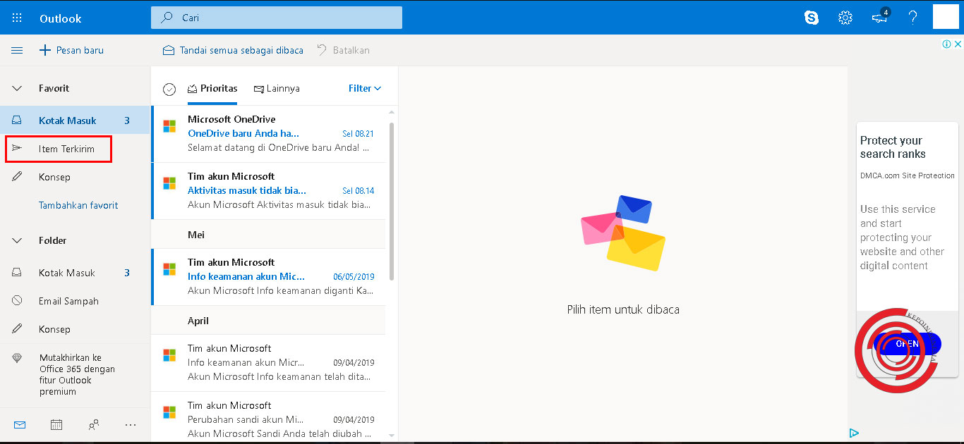
Task: Open Skype from the header
Action: pos(812,18)
